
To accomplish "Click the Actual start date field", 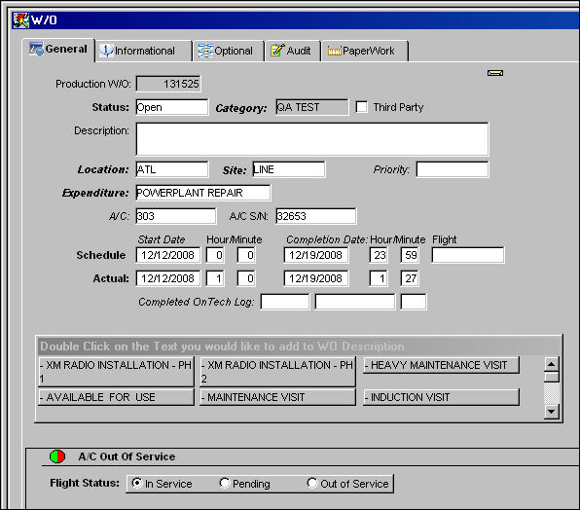I will pyautogui.click(x=168, y=278).
